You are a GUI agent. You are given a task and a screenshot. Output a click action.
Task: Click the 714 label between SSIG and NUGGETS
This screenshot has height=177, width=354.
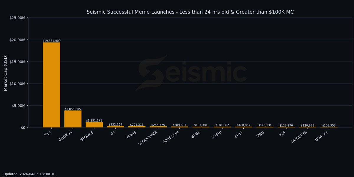283,133
